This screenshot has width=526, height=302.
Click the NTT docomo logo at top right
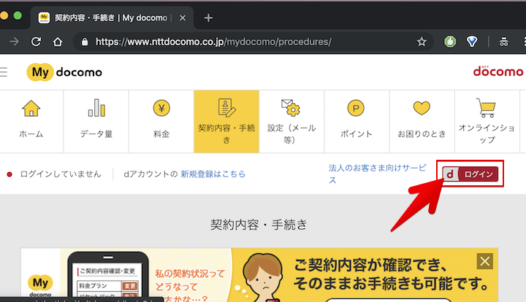(x=498, y=71)
